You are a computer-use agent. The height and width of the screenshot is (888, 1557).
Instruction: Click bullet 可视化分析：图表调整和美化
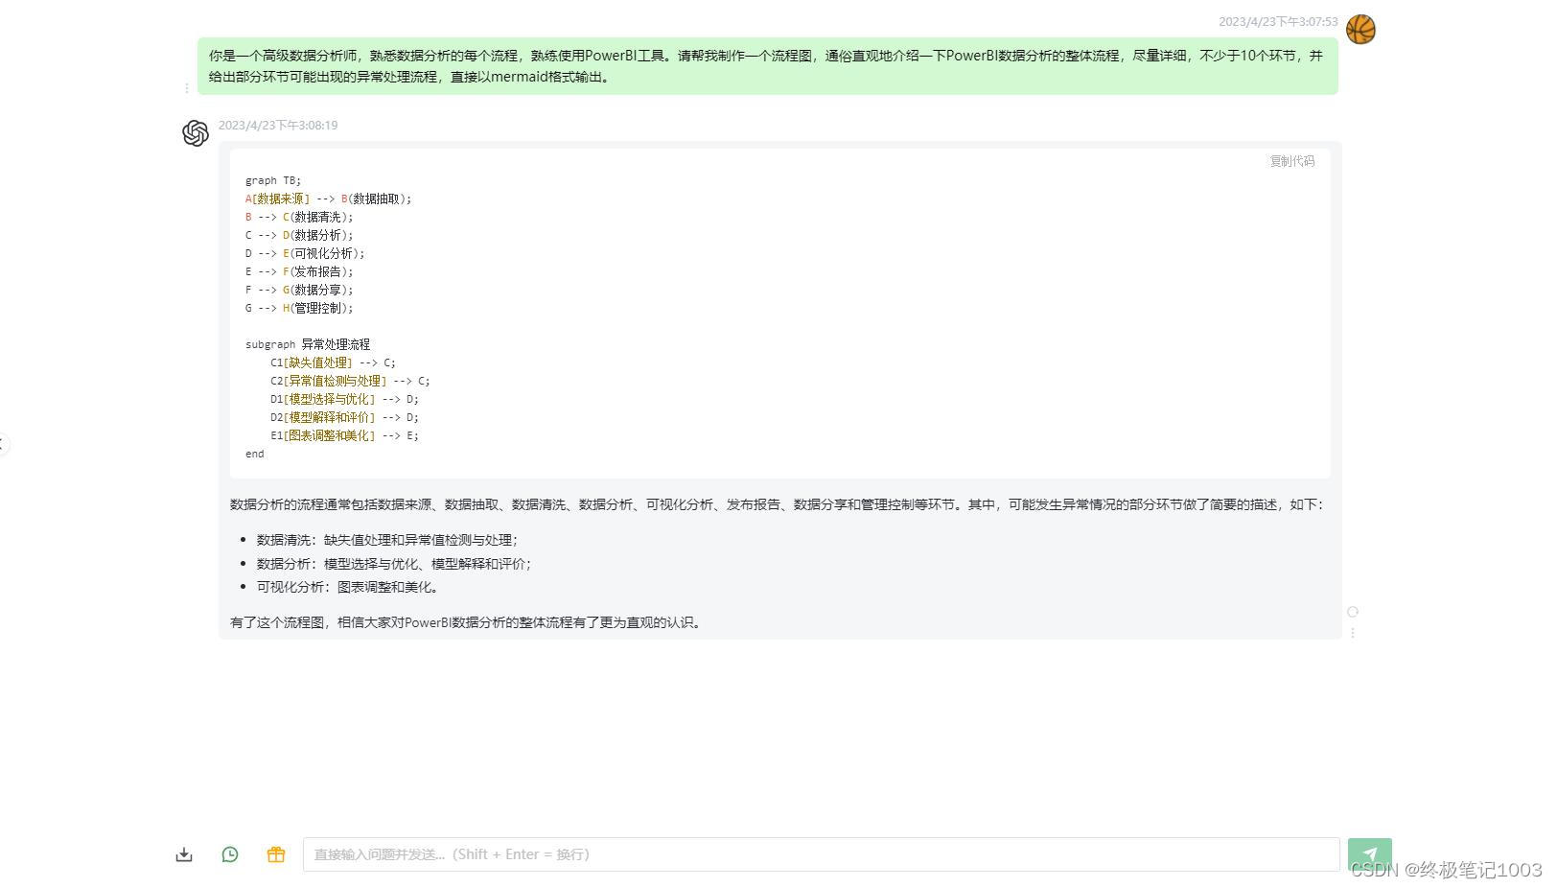348,587
